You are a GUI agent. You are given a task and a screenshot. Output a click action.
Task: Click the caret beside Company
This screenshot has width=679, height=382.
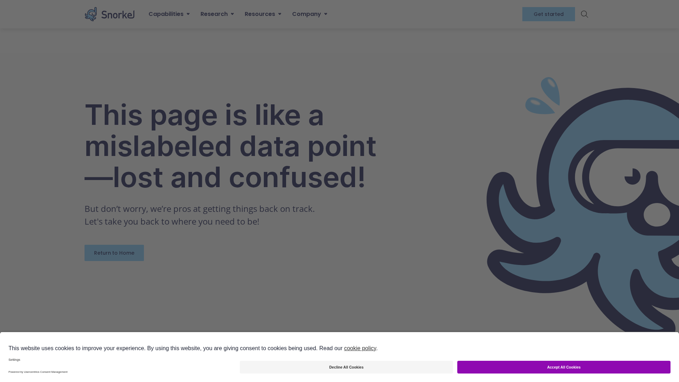326,14
